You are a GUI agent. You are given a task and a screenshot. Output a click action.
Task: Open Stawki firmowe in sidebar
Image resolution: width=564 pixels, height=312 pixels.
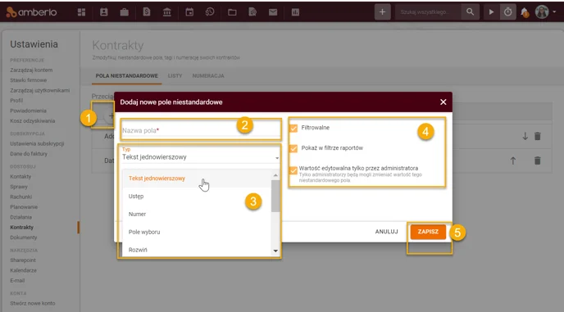coord(29,80)
